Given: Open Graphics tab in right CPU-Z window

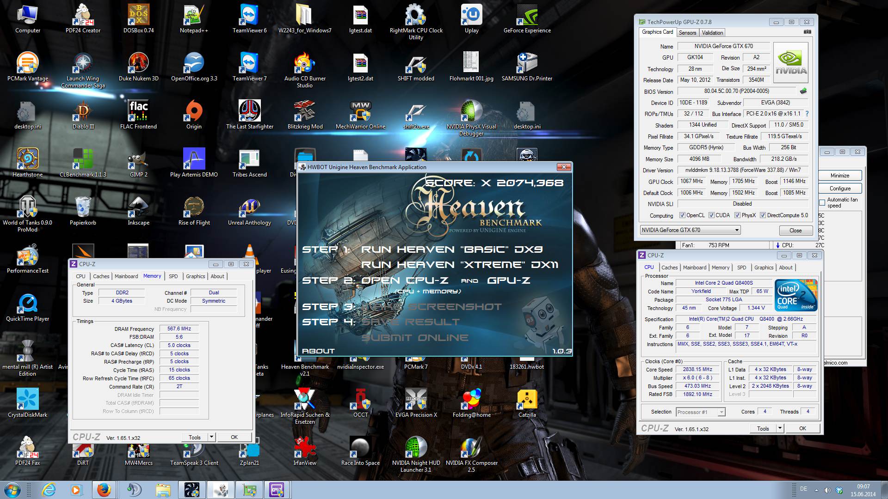Looking at the screenshot, I should click(x=764, y=268).
